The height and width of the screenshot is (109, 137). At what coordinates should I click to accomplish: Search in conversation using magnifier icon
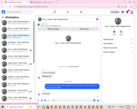121,32
